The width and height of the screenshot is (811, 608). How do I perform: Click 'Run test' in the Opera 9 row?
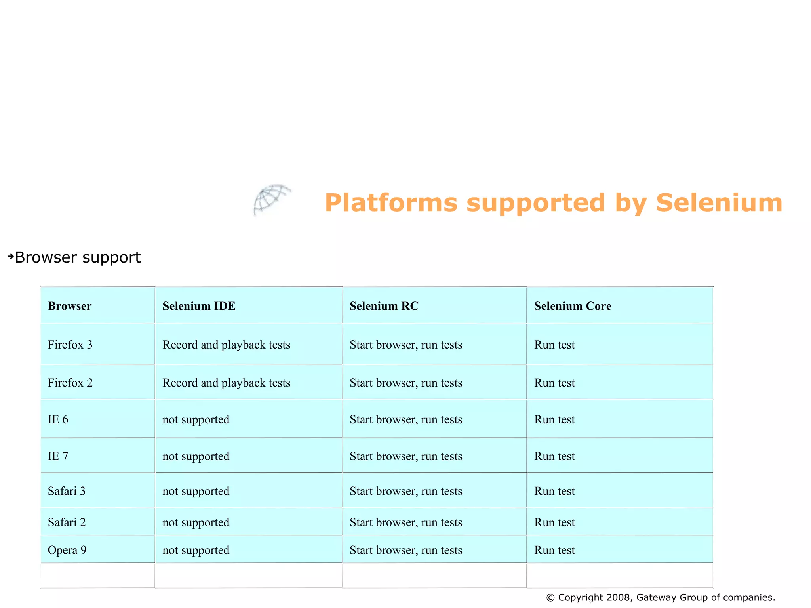pyautogui.click(x=554, y=550)
